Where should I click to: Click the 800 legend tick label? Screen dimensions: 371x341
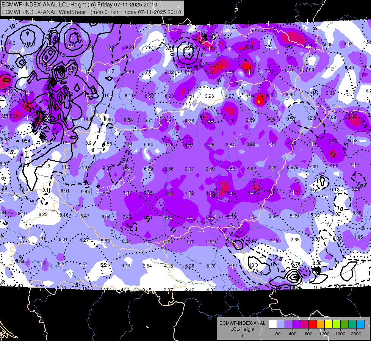308,334
